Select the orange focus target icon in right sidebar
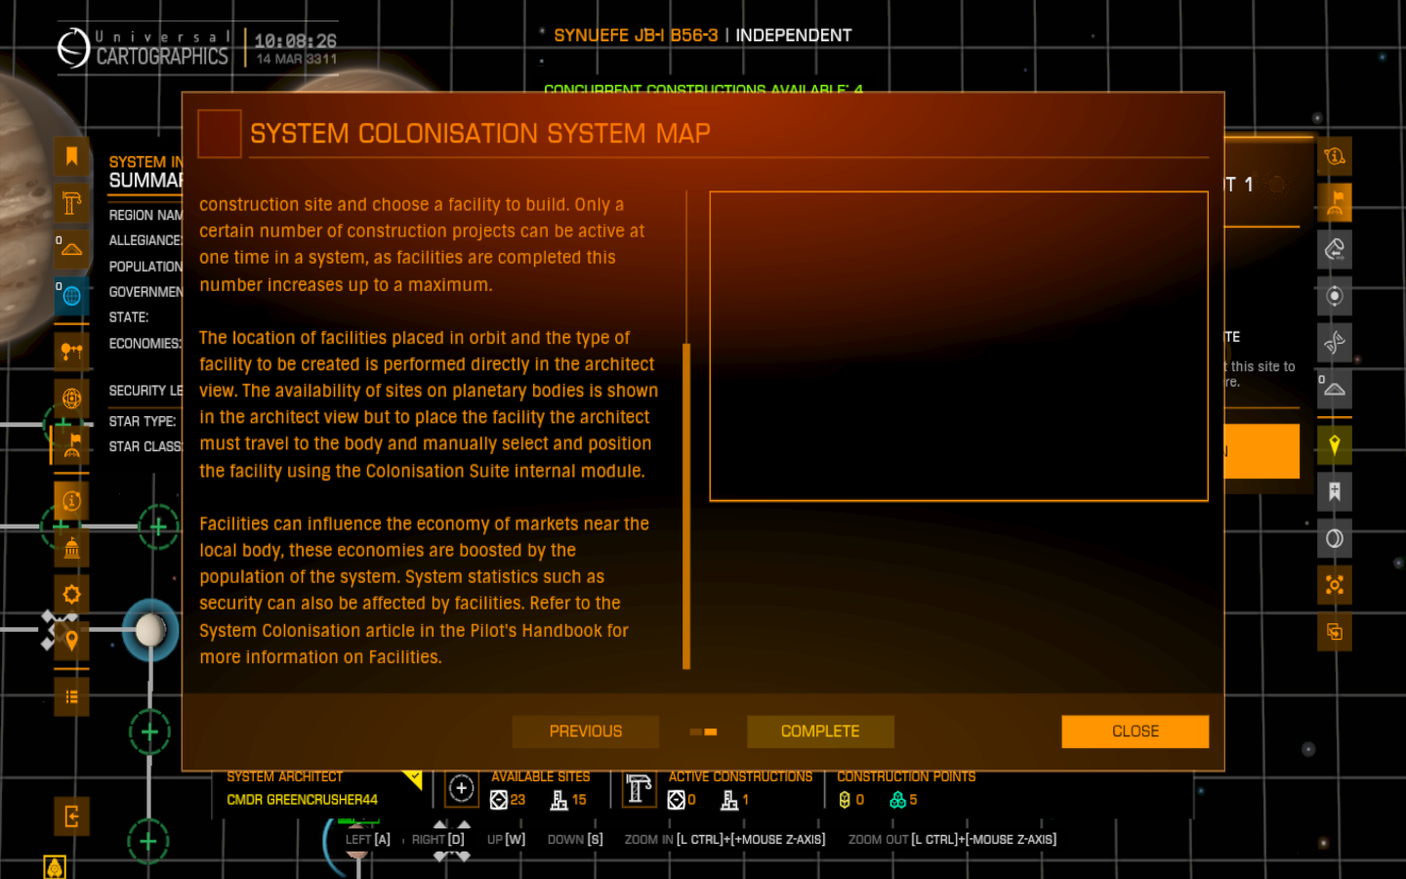 1335,585
